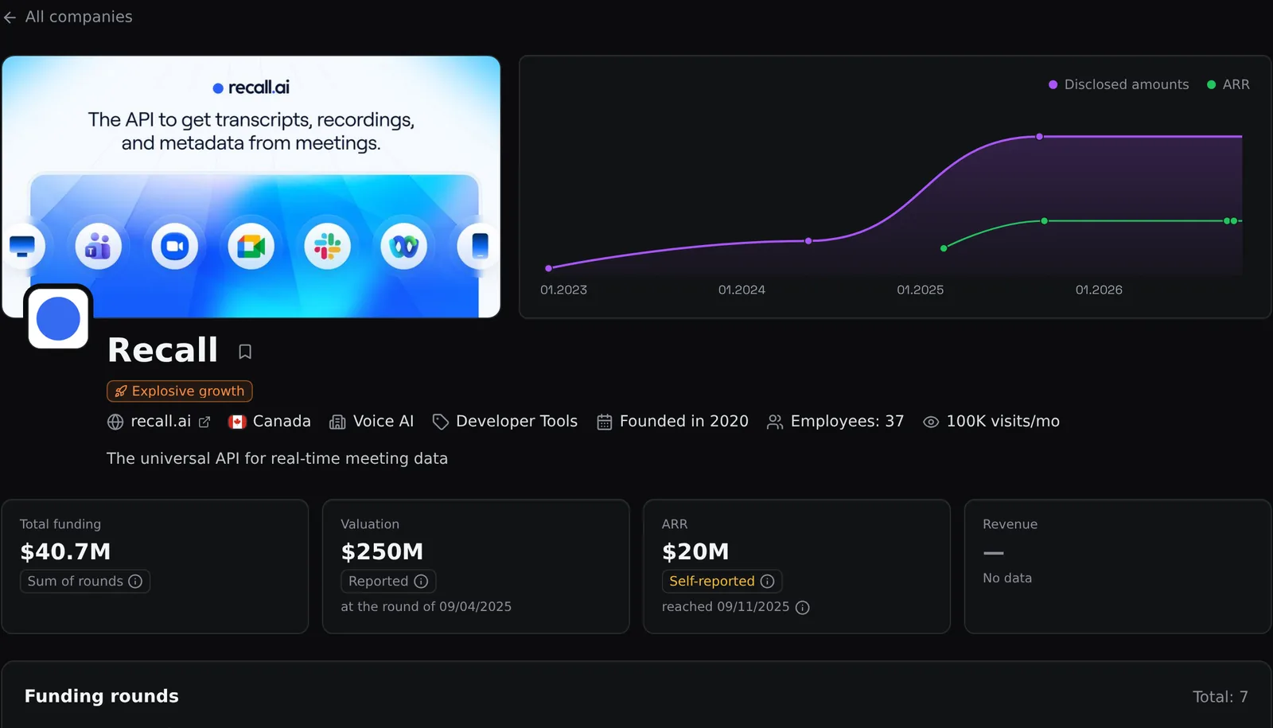
Task: Click the globe icon before recall.ai
Action: point(115,422)
